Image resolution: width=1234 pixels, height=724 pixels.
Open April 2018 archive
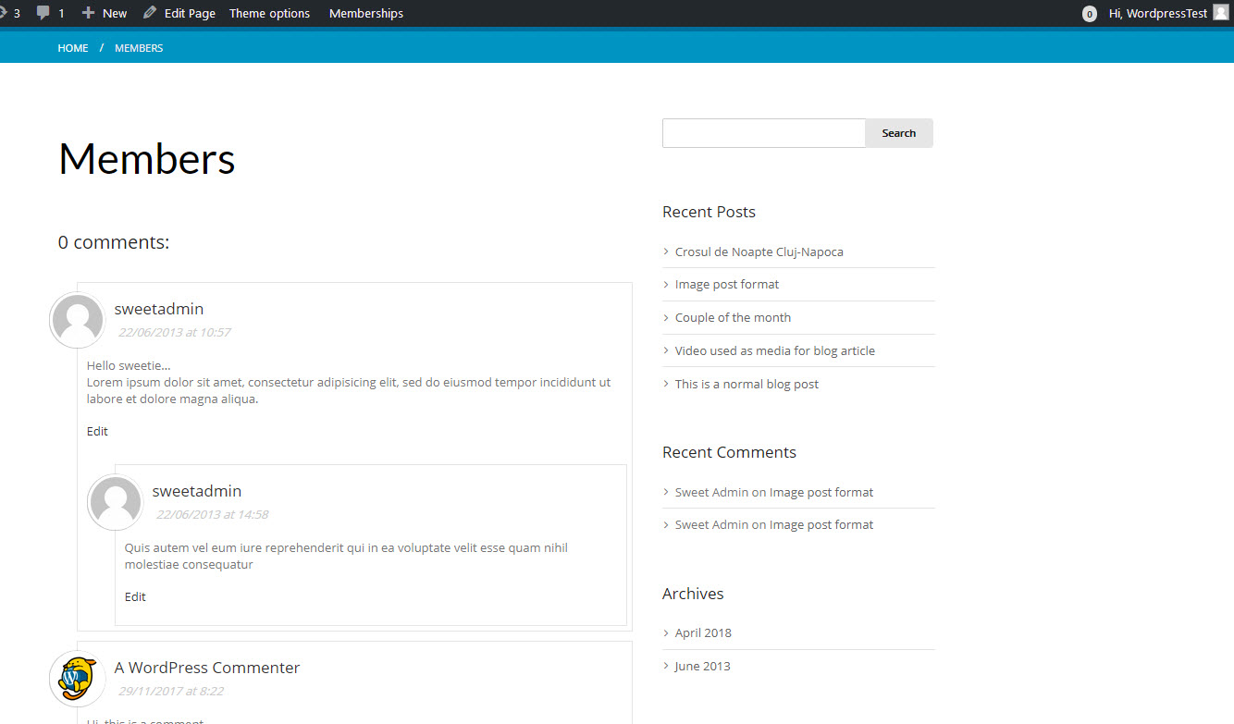pyautogui.click(x=703, y=632)
